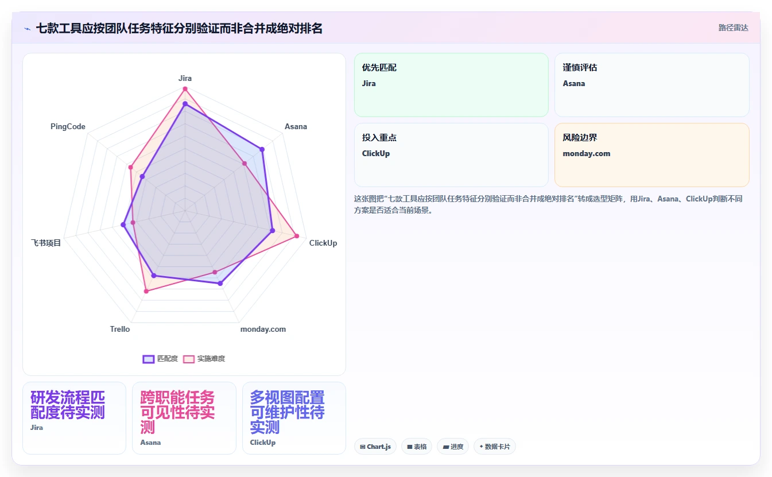Click the Chart.js chip
The image size is (772, 477).
tap(375, 447)
